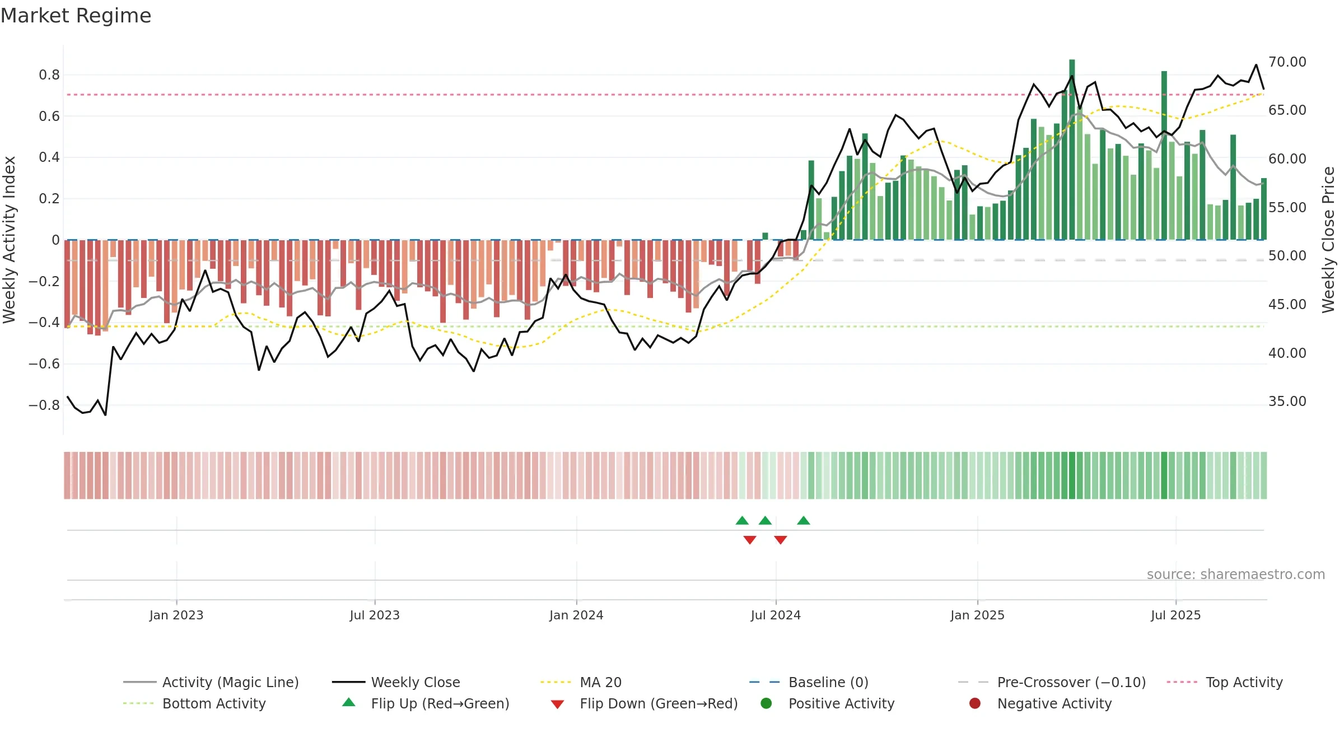Click the 45.00 price axis tick label
The height and width of the screenshot is (756, 1344).
tap(1287, 304)
